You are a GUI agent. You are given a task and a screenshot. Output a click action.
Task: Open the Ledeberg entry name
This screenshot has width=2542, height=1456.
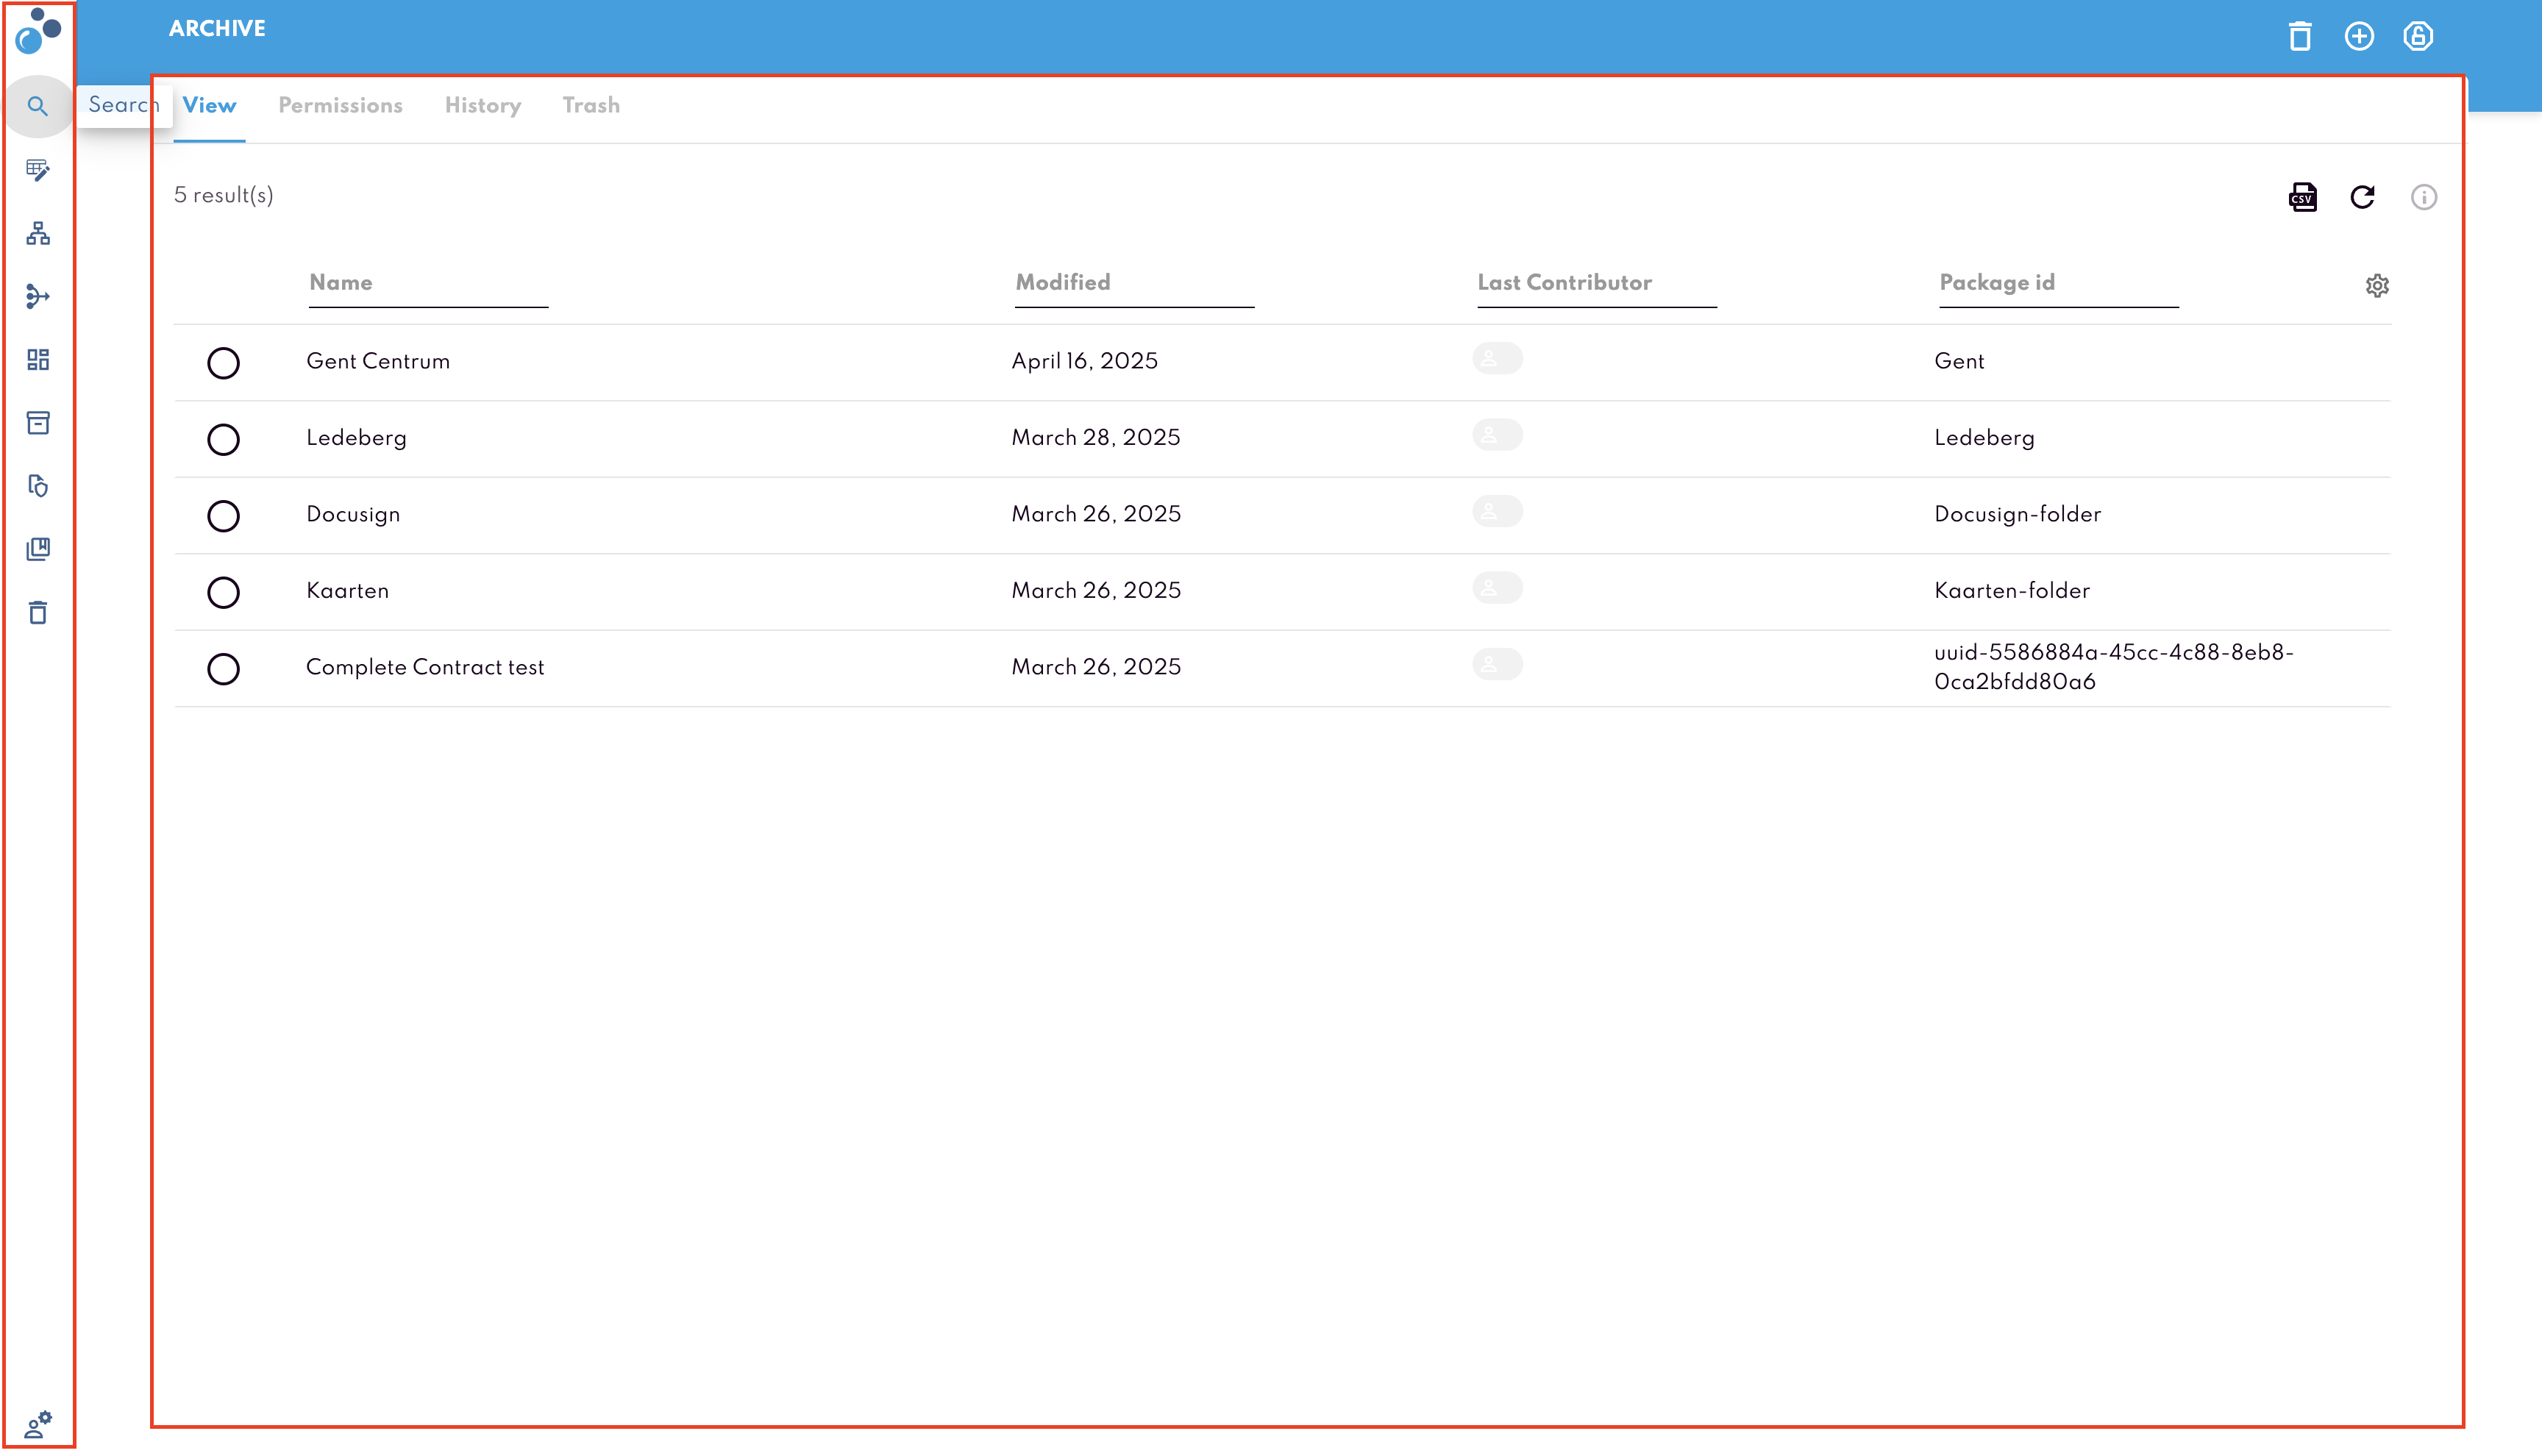tap(356, 438)
